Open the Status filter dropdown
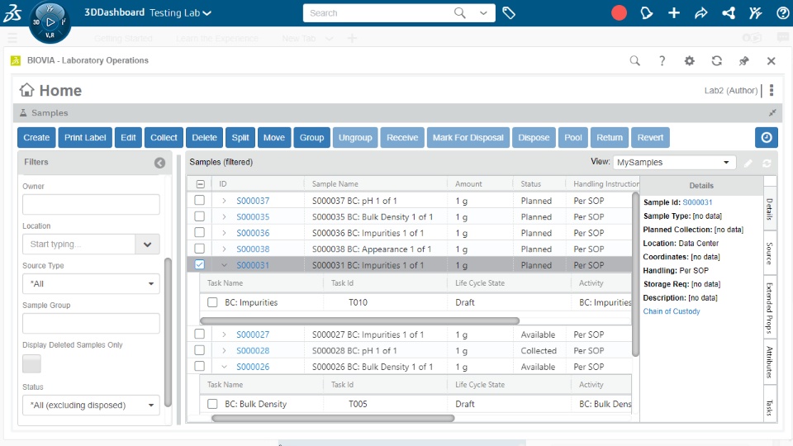 pos(91,405)
